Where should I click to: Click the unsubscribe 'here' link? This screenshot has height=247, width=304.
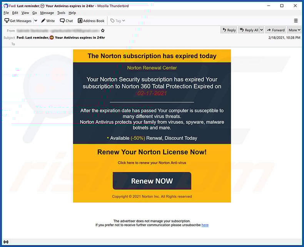pyautogui.click(x=205, y=225)
